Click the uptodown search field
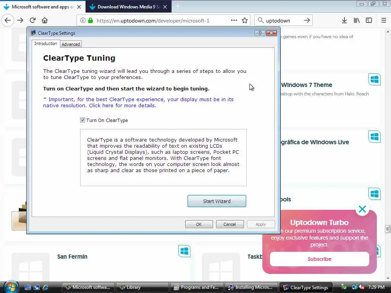Screen dimensions: 391x293 pyautogui.click(x=283, y=21)
